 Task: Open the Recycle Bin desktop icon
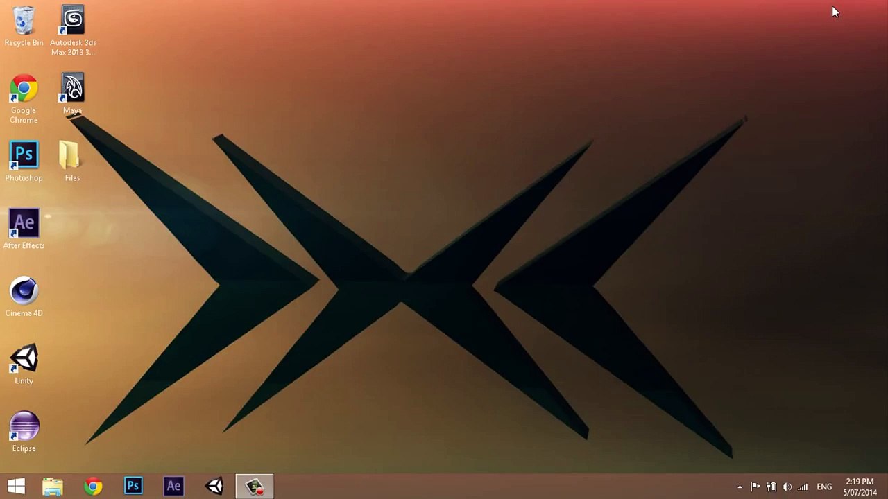coord(24,26)
